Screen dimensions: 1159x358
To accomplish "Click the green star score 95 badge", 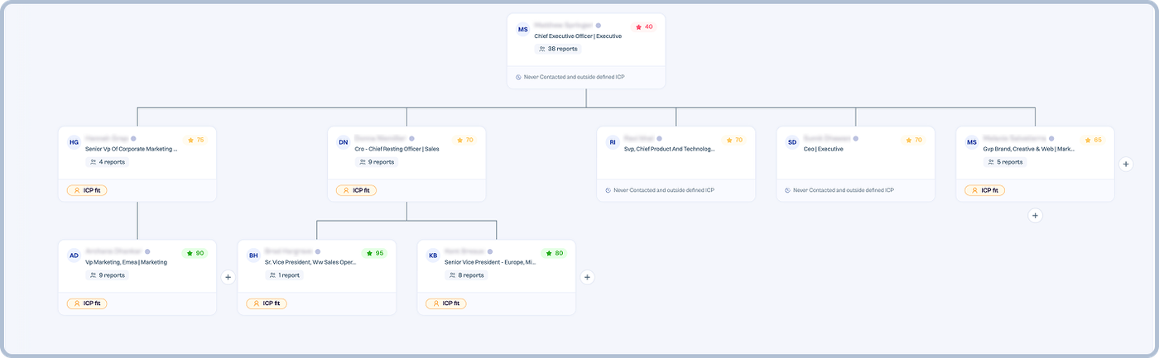I will pyautogui.click(x=375, y=254).
